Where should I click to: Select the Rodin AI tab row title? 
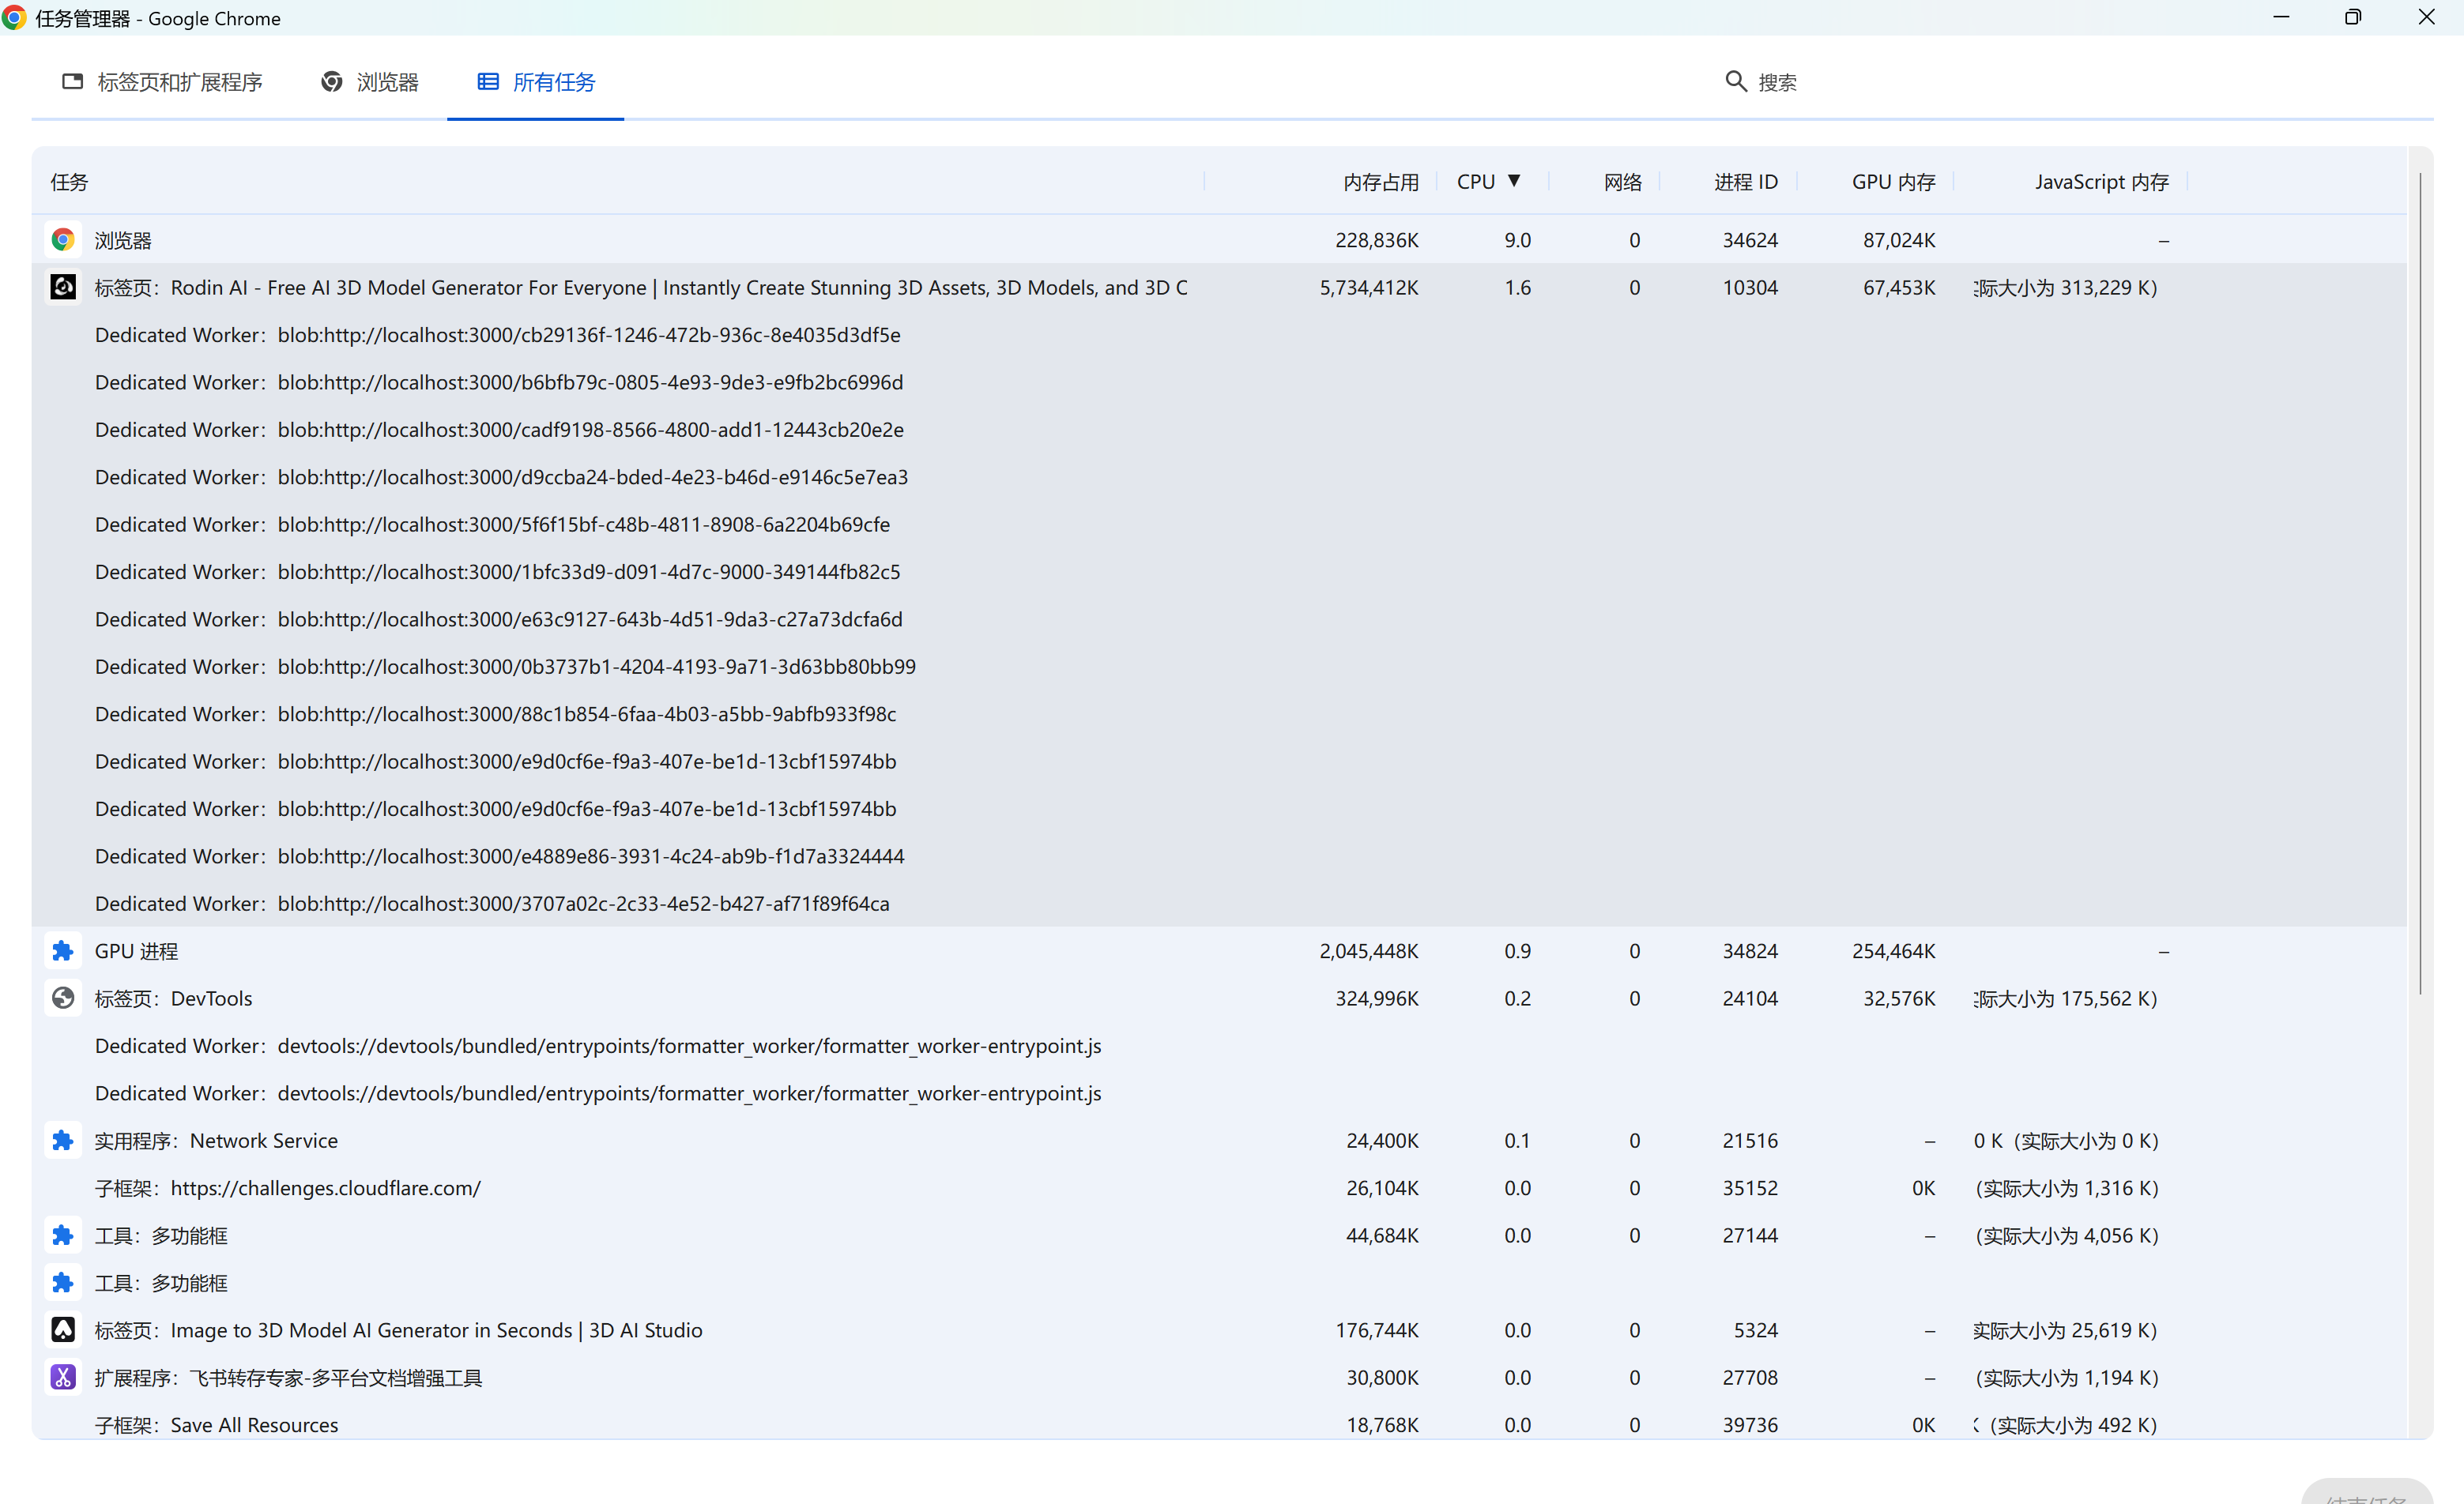(x=641, y=288)
